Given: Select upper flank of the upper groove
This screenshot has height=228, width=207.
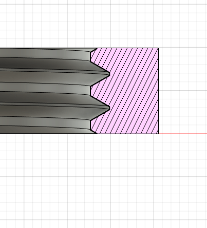Looking at the screenshot, I should point(100,68).
